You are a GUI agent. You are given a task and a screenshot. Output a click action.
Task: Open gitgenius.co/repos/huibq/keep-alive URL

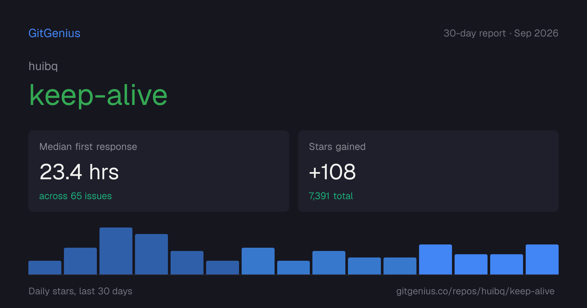tap(475, 291)
